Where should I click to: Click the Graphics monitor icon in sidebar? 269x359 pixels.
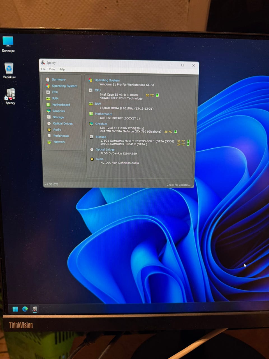[x=48, y=111]
